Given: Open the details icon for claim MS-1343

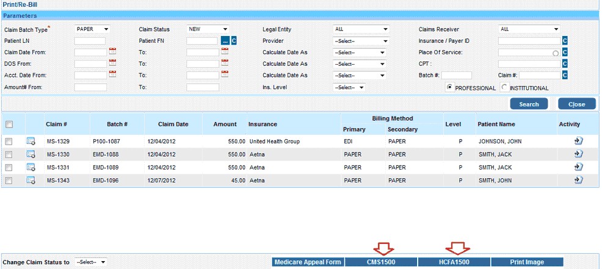Looking at the screenshot, I should click(31, 181).
